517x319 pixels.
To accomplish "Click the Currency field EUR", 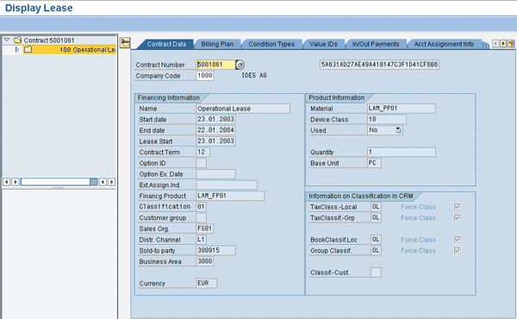I will (207, 284).
